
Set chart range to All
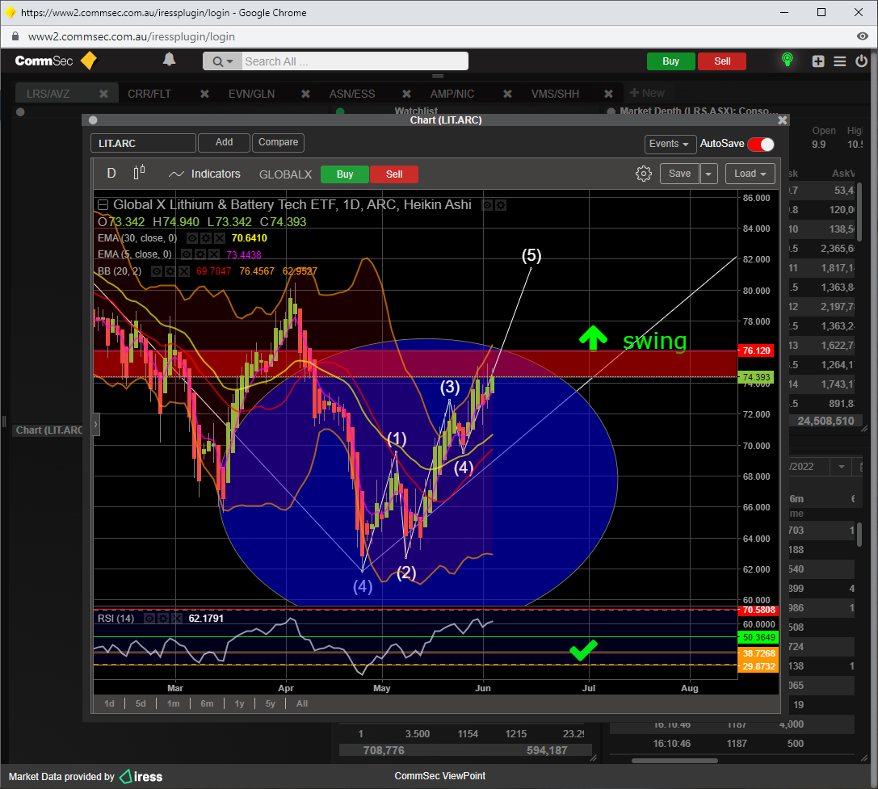(302, 704)
